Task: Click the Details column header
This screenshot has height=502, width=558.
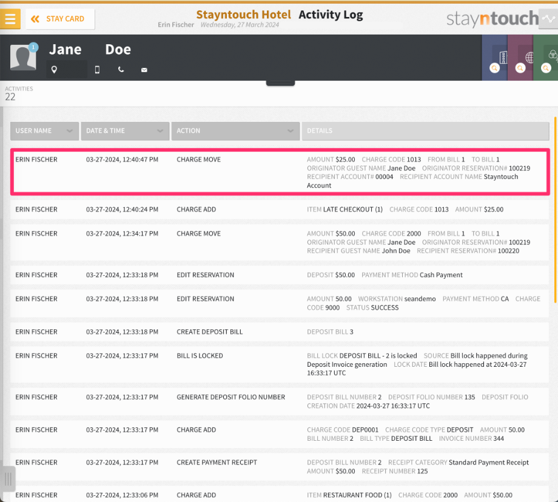Action: [x=425, y=131]
